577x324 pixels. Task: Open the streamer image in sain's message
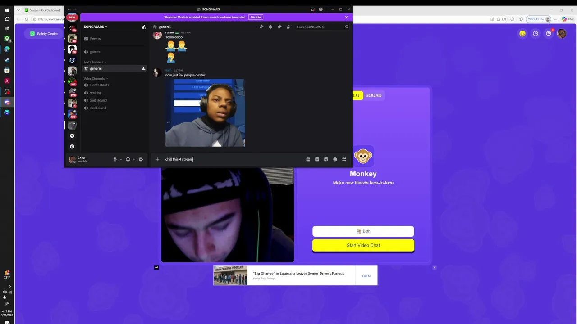tap(205, 113)
